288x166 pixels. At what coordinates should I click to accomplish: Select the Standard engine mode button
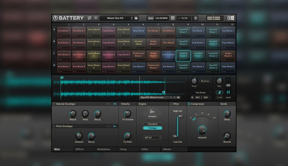[152, 124]
